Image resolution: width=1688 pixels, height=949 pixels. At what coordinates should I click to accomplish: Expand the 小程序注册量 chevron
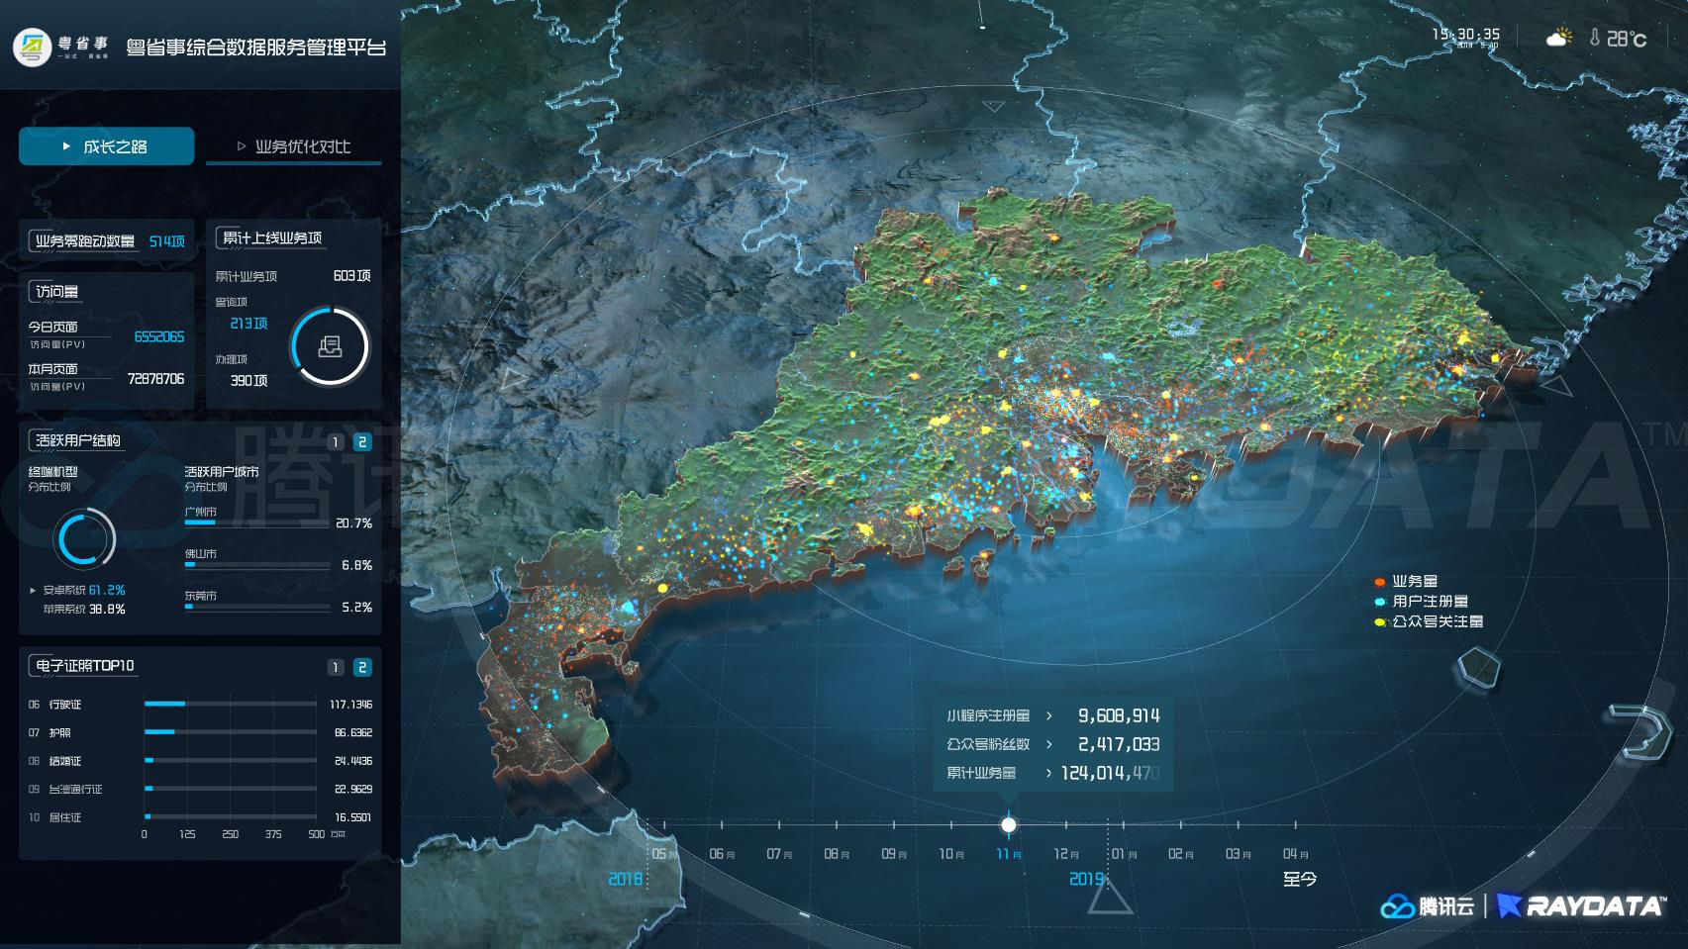tap(1048, 715)
